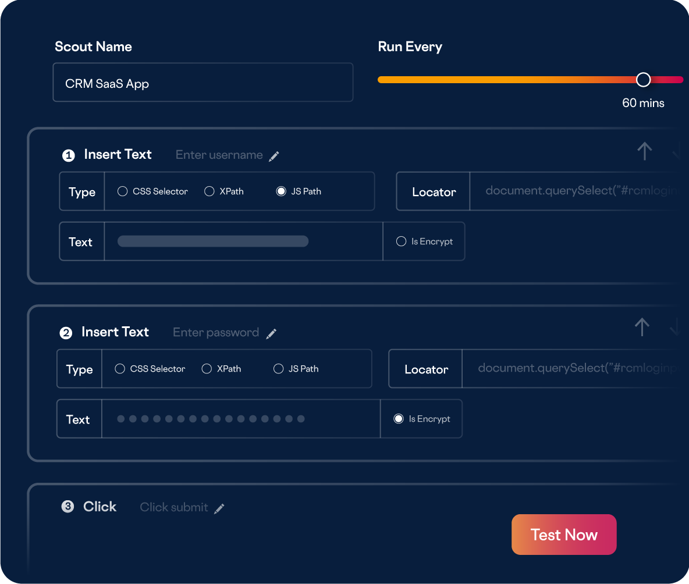
Task: Choose JS Path type in step 2
Action: [278, 369]
